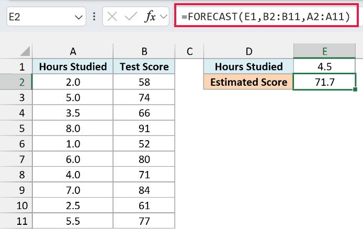Click the fill handle of cell E2
This screenshot has height=229, width=363.
click(x=355, y=89)
